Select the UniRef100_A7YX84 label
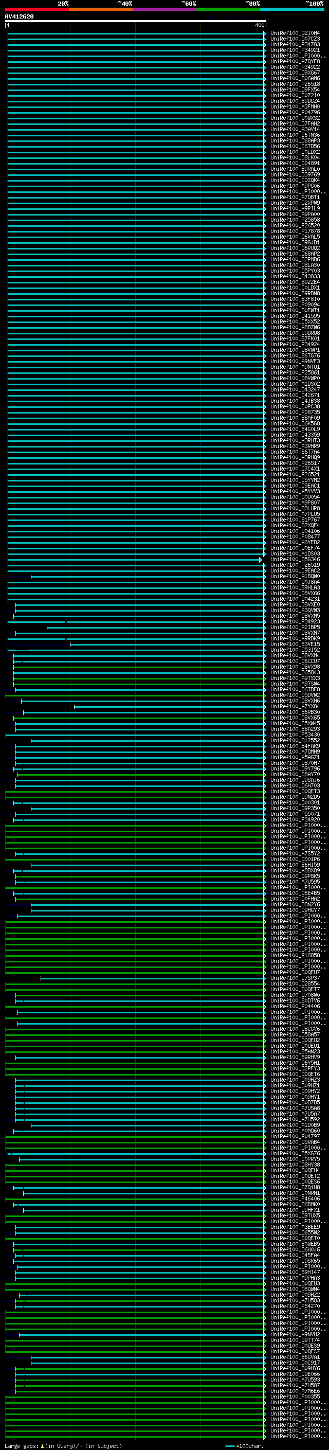Image resolution: width=329 pixels, height=1450 pixels. (x=295, y=707)
